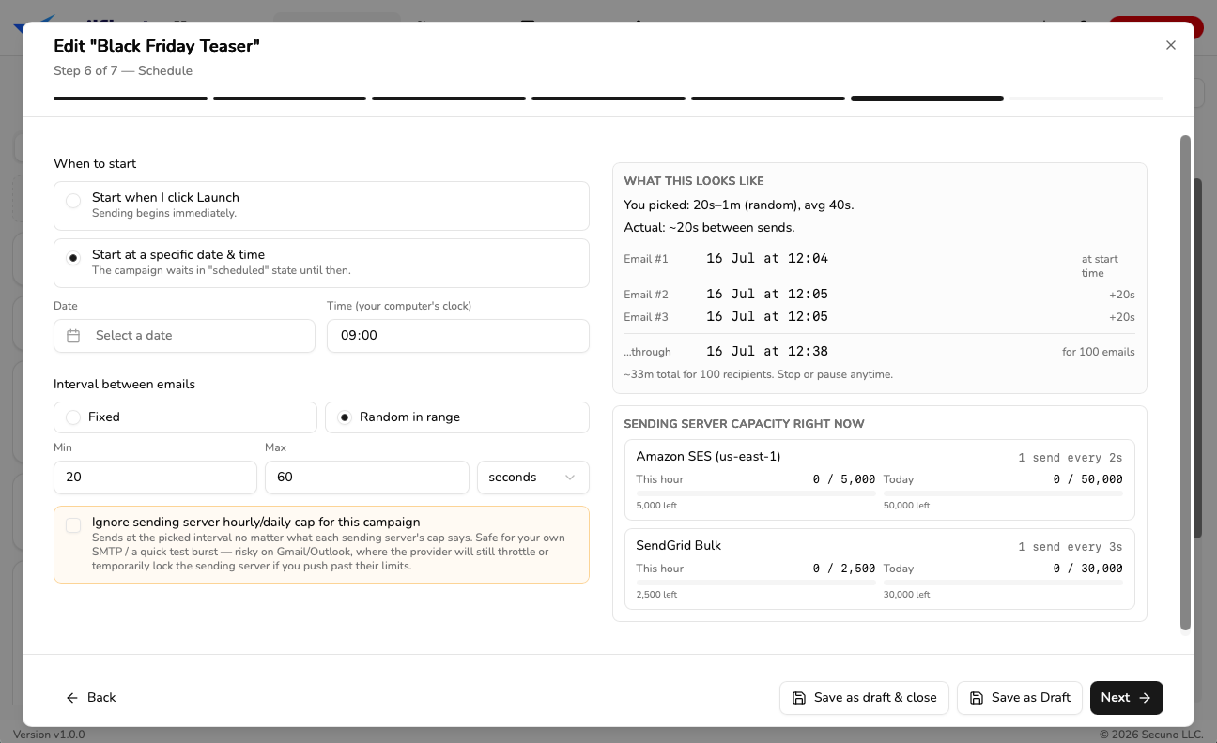Image resolution: width=1217 pixels, height=743 pixels.
Task: Click the '~33m total for 100 recipients' note
Action: click(758, 374)
